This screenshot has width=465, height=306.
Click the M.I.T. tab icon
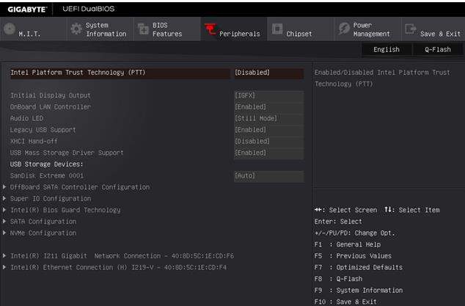(x=9, y=29)
